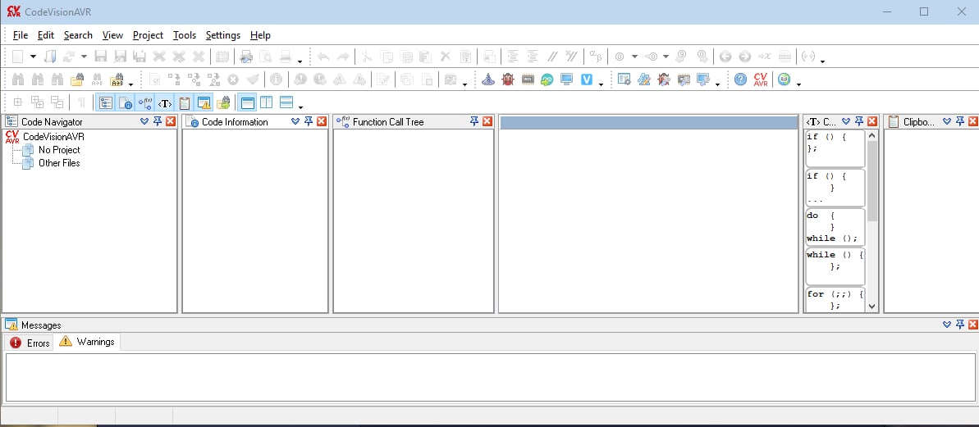Select No Project in Code Navigator
The image size is (979, 427).
[59, 150]
